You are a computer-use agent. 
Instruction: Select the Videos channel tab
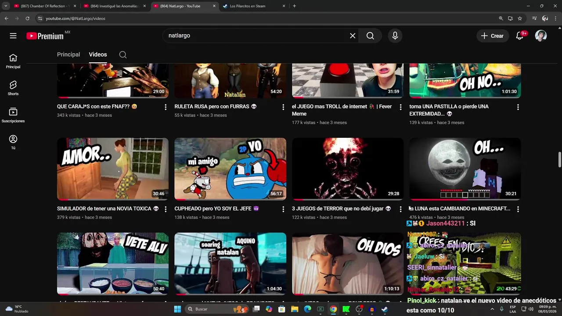pos(98,54)
